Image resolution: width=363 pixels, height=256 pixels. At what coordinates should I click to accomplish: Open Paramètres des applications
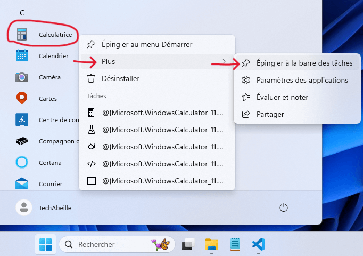click(297, 80)
